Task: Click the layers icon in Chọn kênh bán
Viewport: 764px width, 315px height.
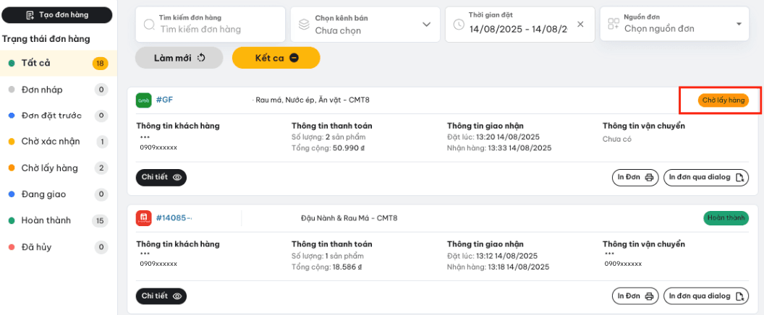Action: [x=304, y=25]
